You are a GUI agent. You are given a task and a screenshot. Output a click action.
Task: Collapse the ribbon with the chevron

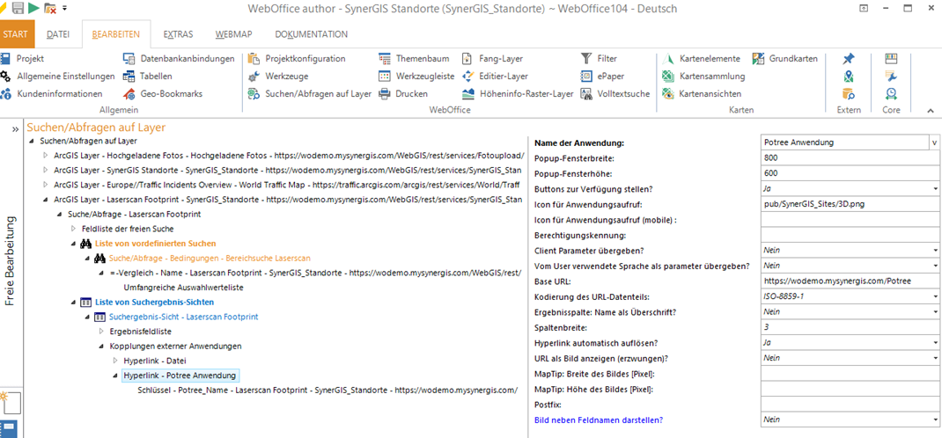tap(931, 111)
